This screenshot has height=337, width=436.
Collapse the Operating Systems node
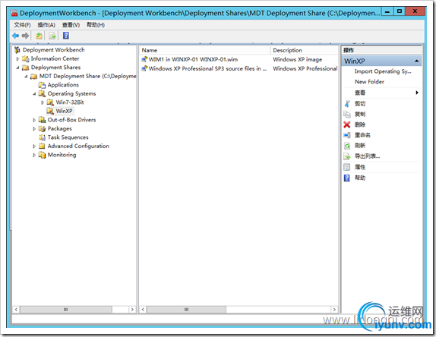(34, 93)
